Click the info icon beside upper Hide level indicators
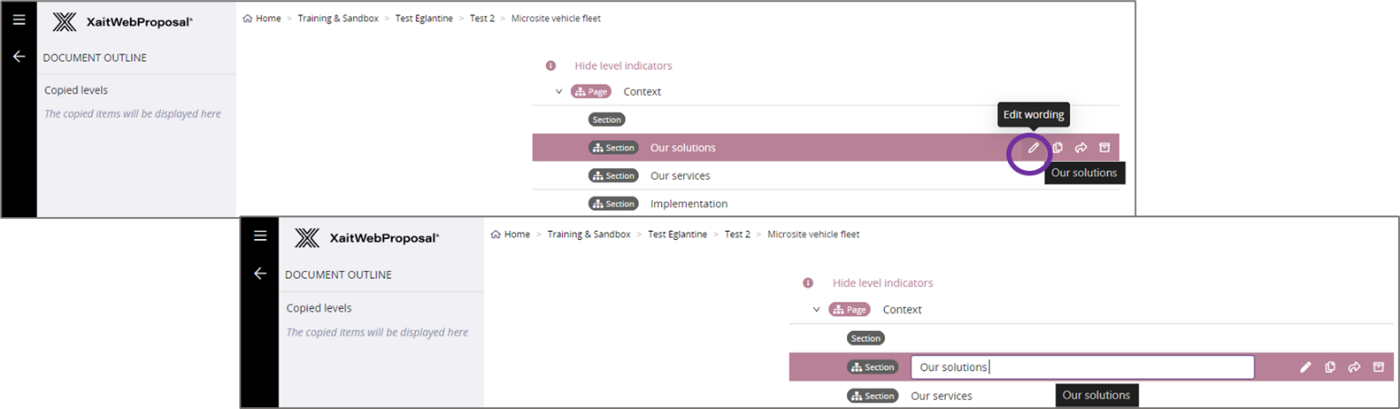The height and width of the screenshot is (409, 1400). click(x=550, y=65)
